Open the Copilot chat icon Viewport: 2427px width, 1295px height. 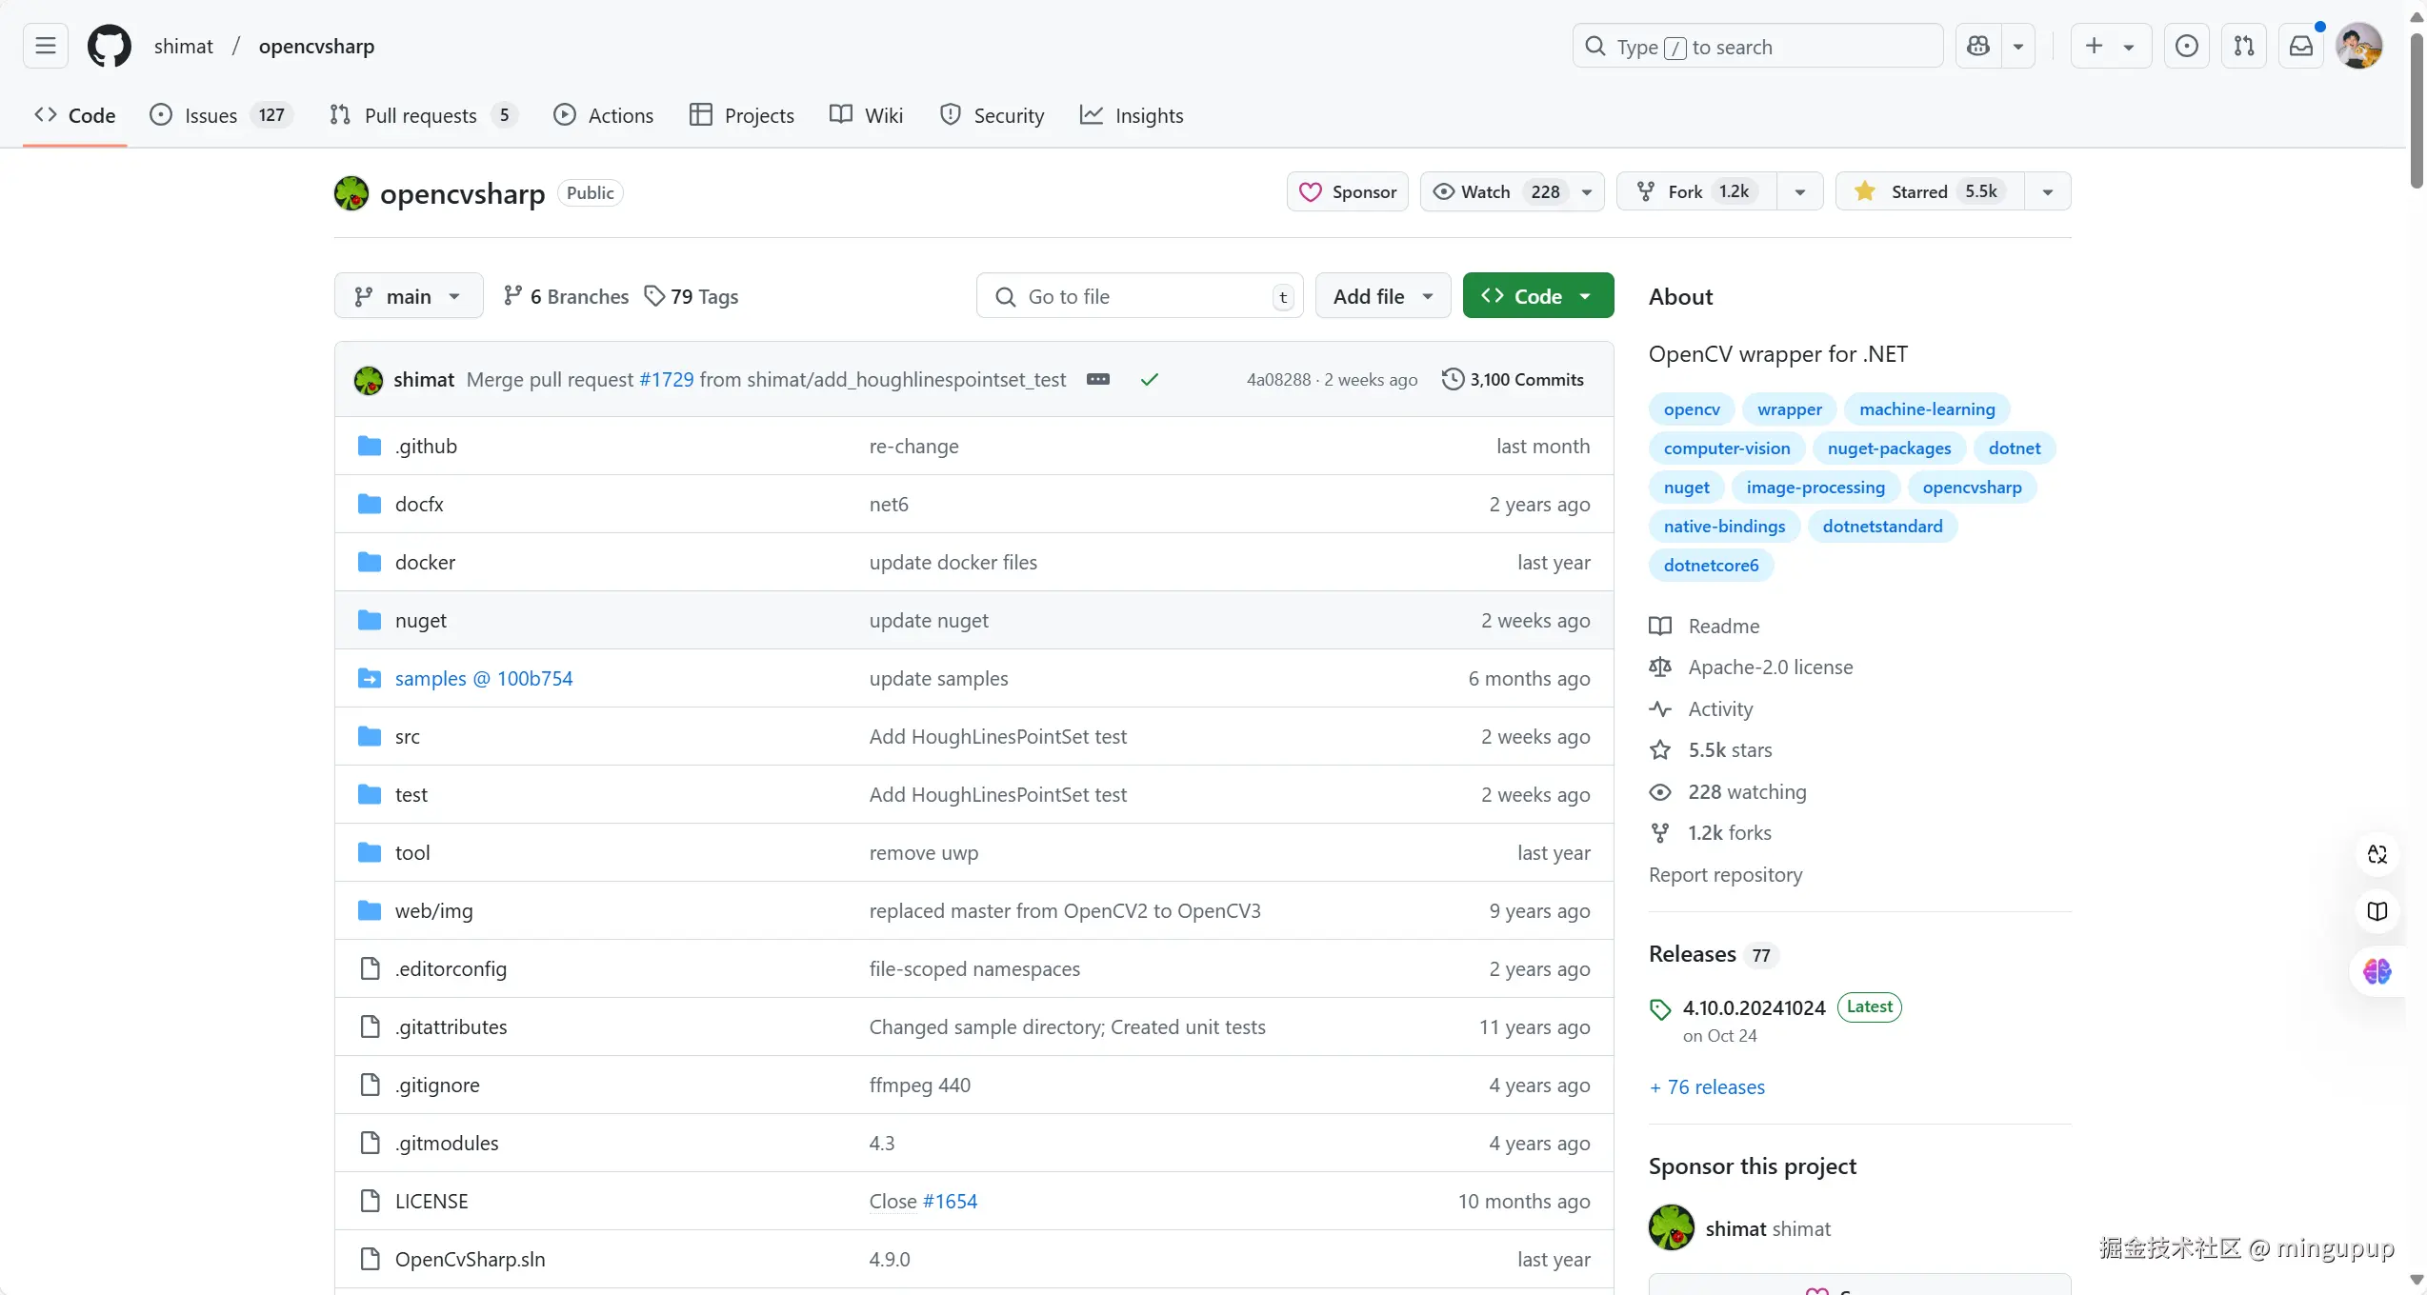coord(1978,46)
